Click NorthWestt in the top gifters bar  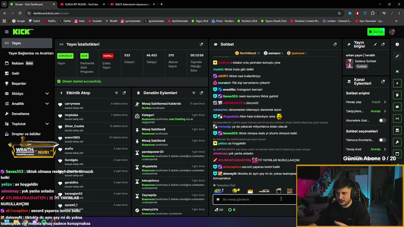click(248, 53)
